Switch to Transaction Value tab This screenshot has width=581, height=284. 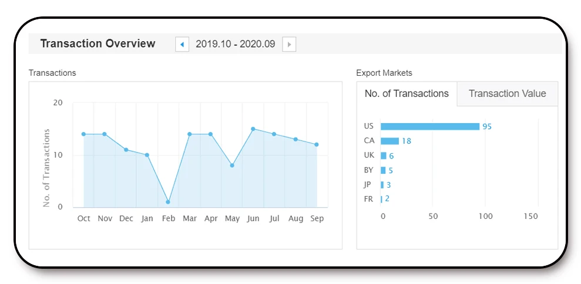click(507, 94)
